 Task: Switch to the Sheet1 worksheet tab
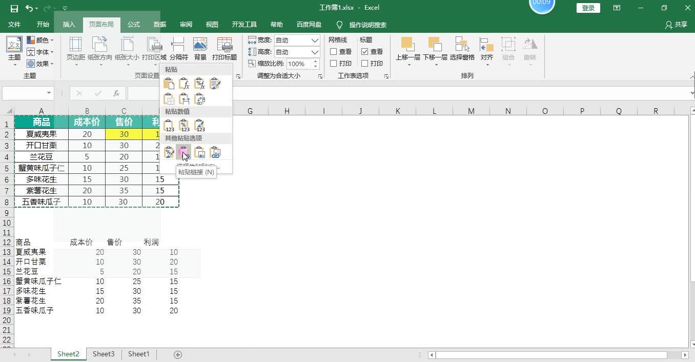(139, 354)
